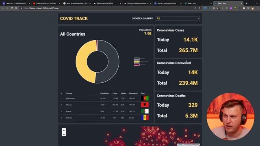Reload the current page
This screenshot has width=260, height=146.
click(x=12, y=8)
